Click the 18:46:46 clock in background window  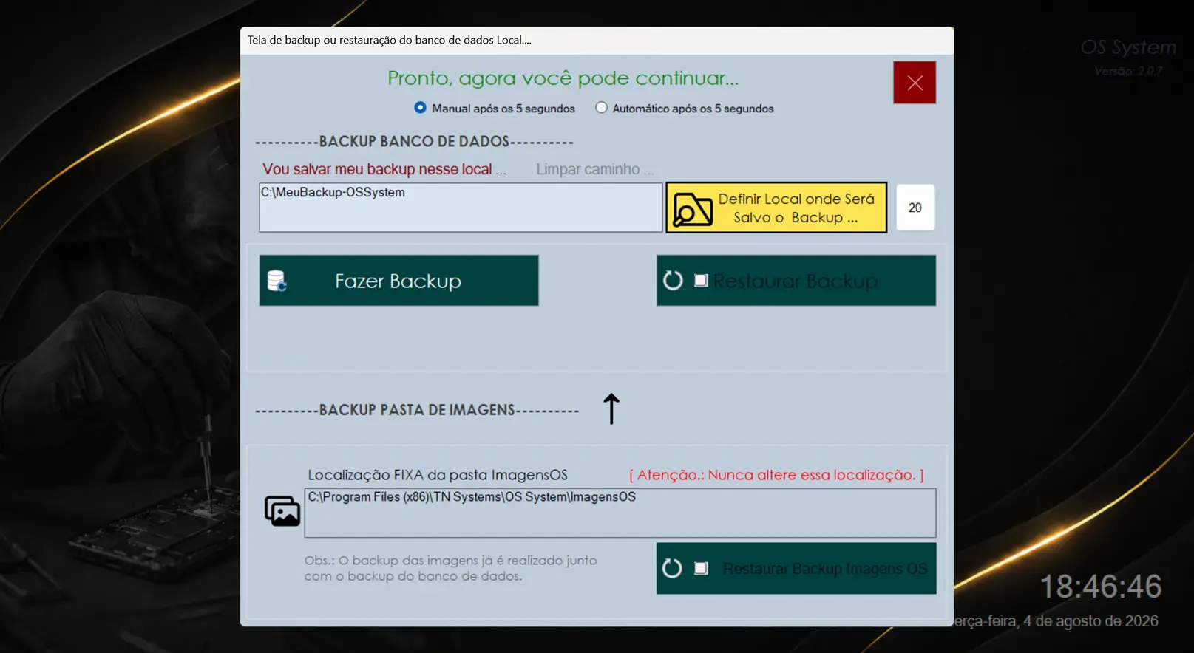click(1101, 587)
